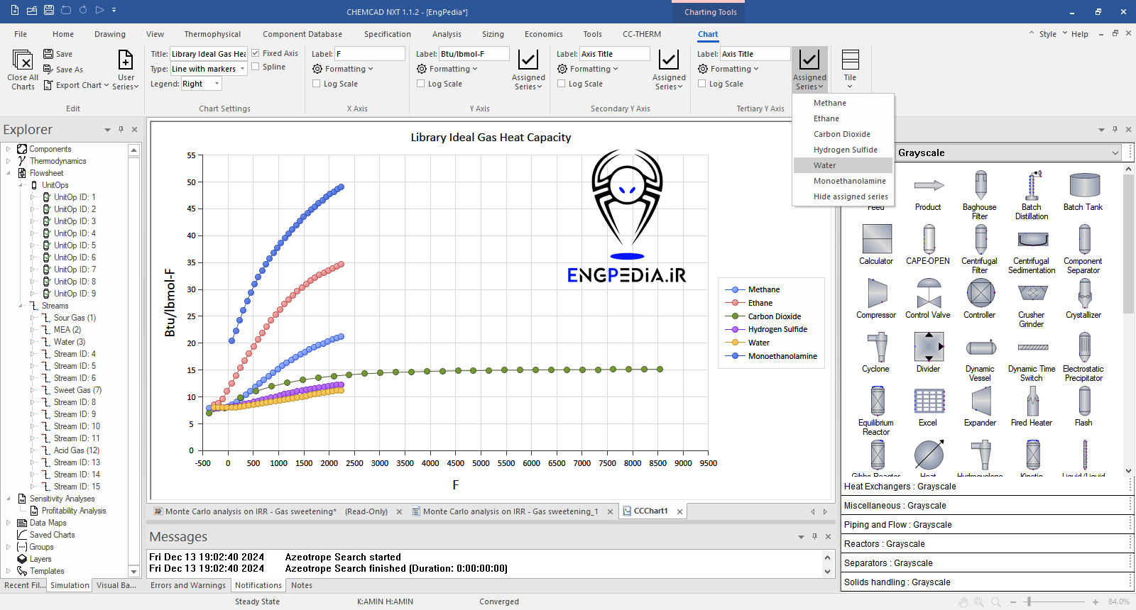Choose Hide assigned series menu entry
1136x610 pixels.
click(x=843, y=196)
